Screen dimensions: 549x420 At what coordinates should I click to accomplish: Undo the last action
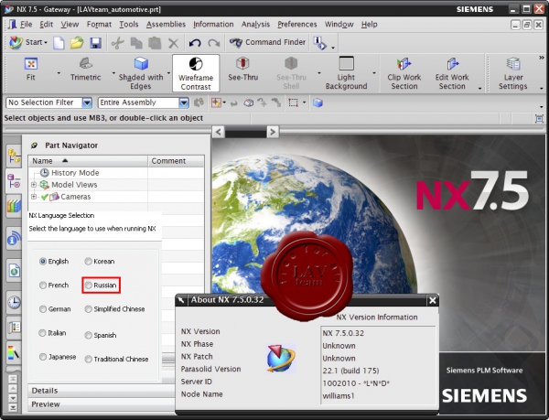195,43
